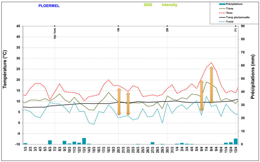Screen dimensions: 260x162
Task: Select the Température (°C) axis title
Action: pyautogui.click(x=6, y=69)
